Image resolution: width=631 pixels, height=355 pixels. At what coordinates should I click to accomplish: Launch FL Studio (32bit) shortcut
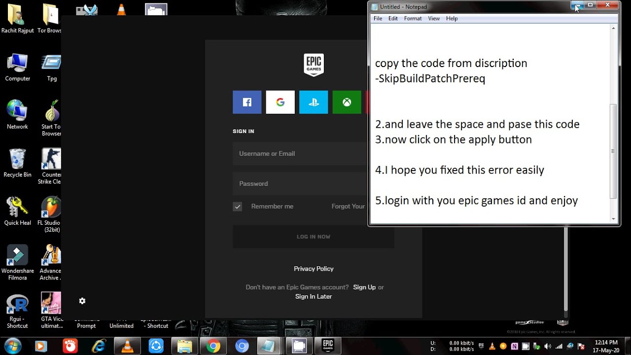tap(51, 214)
